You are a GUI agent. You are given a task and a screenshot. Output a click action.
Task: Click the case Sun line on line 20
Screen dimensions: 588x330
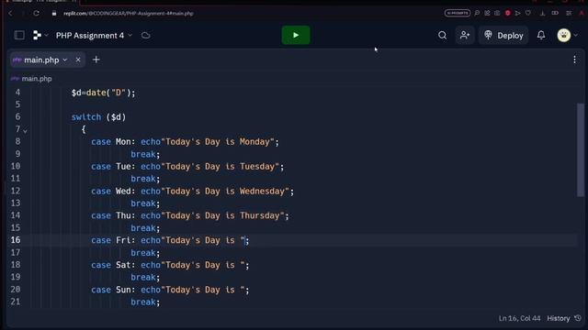[x=170, y=290]
